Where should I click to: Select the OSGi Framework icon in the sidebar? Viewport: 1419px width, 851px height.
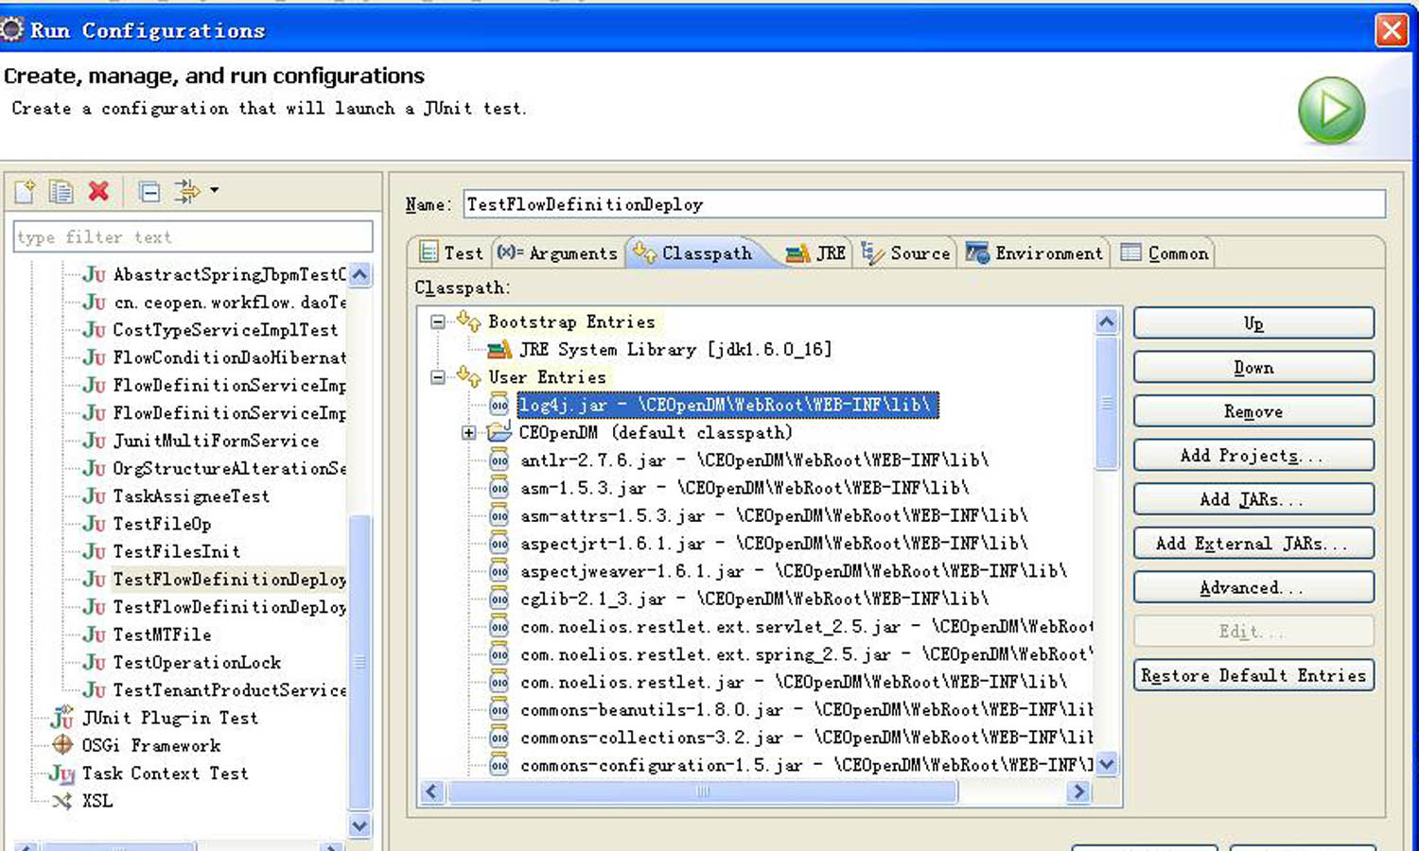(x=62, y=745)
